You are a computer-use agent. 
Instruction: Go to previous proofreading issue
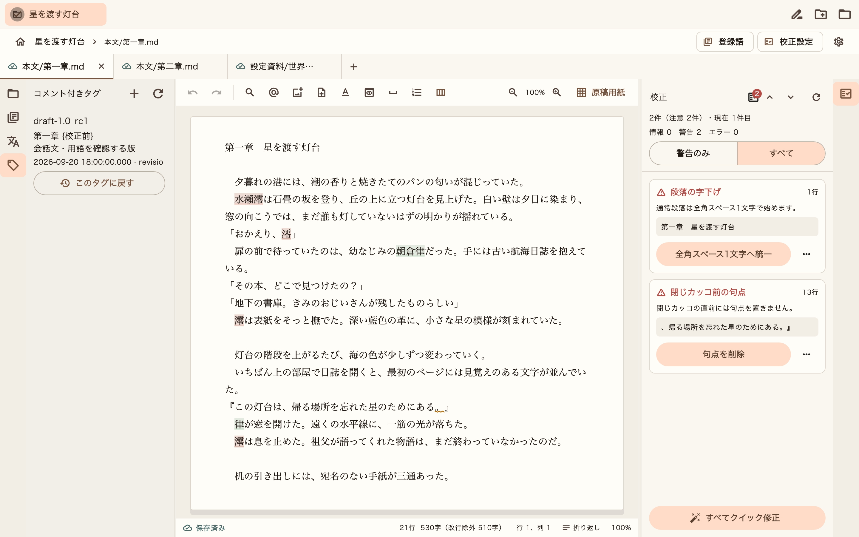[770, 97]
